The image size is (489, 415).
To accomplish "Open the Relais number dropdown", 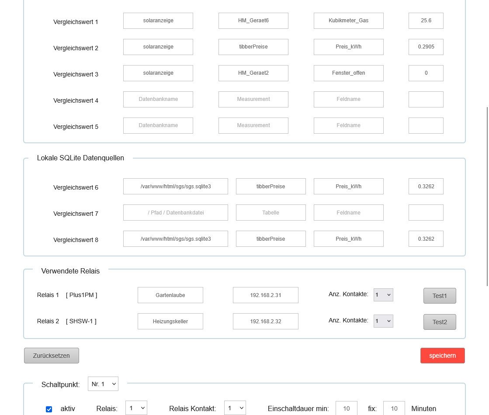I will tap(136, 408).
